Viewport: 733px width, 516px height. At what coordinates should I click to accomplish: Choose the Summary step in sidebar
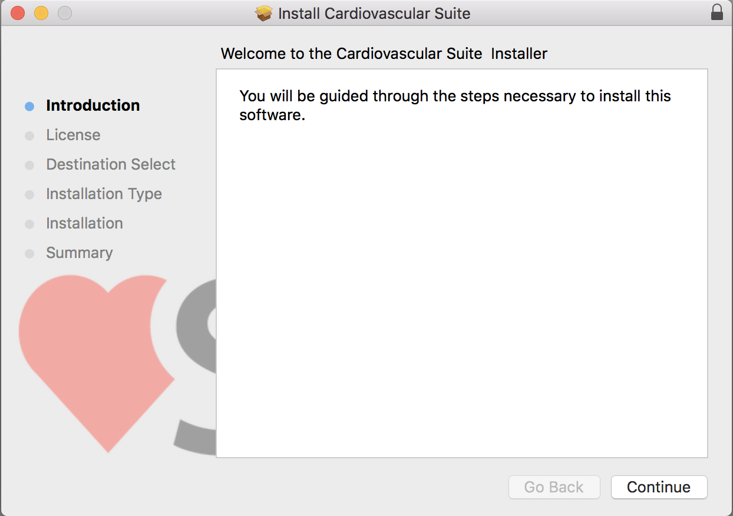coord(79,253)
